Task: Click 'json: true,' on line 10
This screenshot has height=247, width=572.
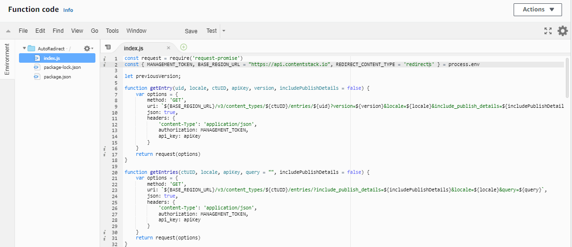Action: point(162,112)
